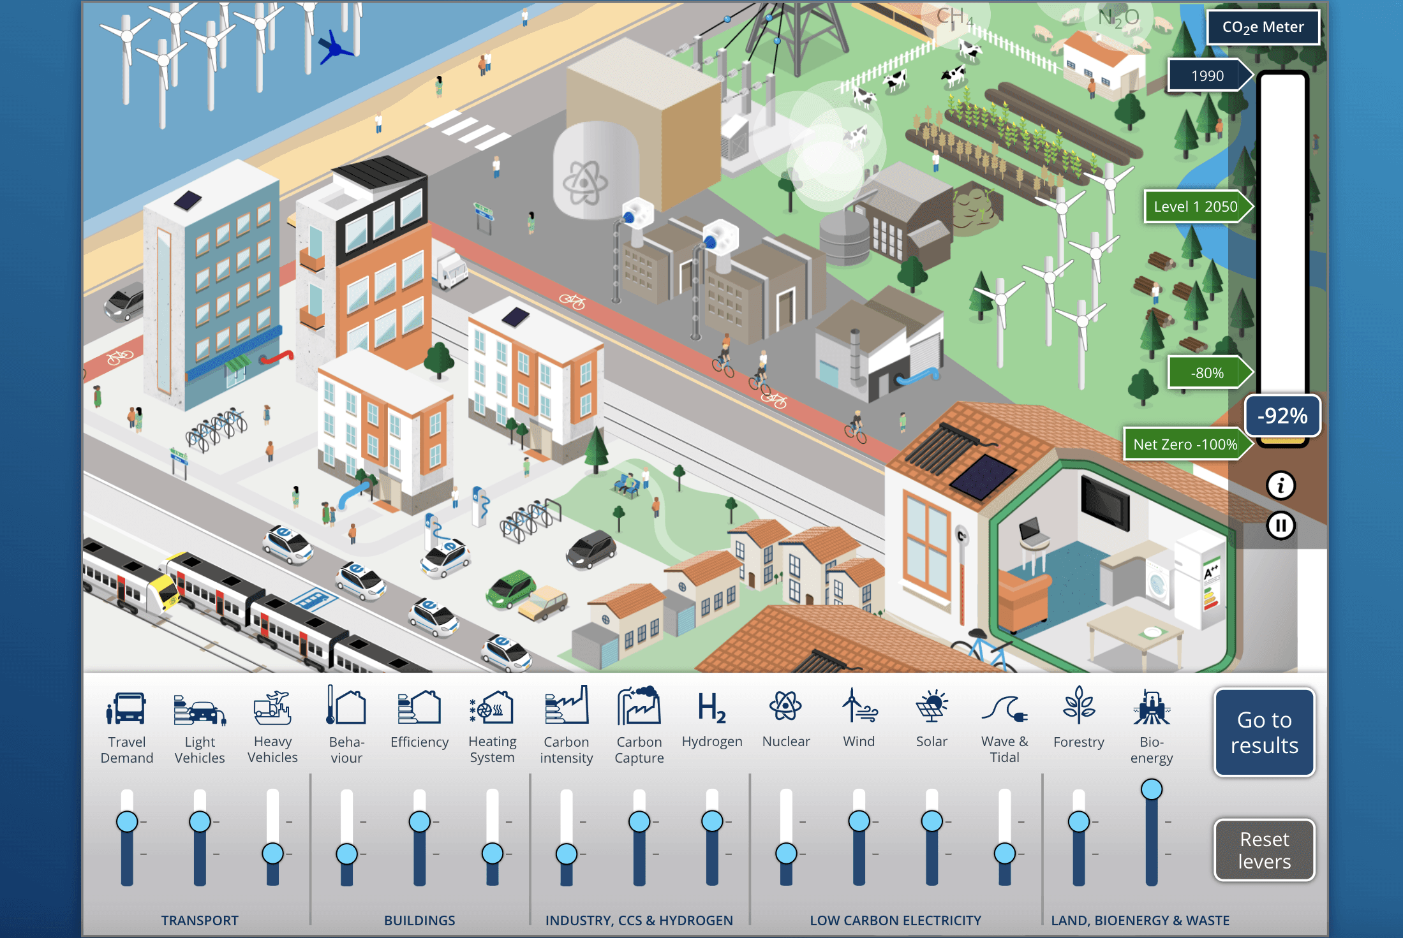Pause the animation with pause button
This screenshot has width=1403, height=938.
point(1280,526)
